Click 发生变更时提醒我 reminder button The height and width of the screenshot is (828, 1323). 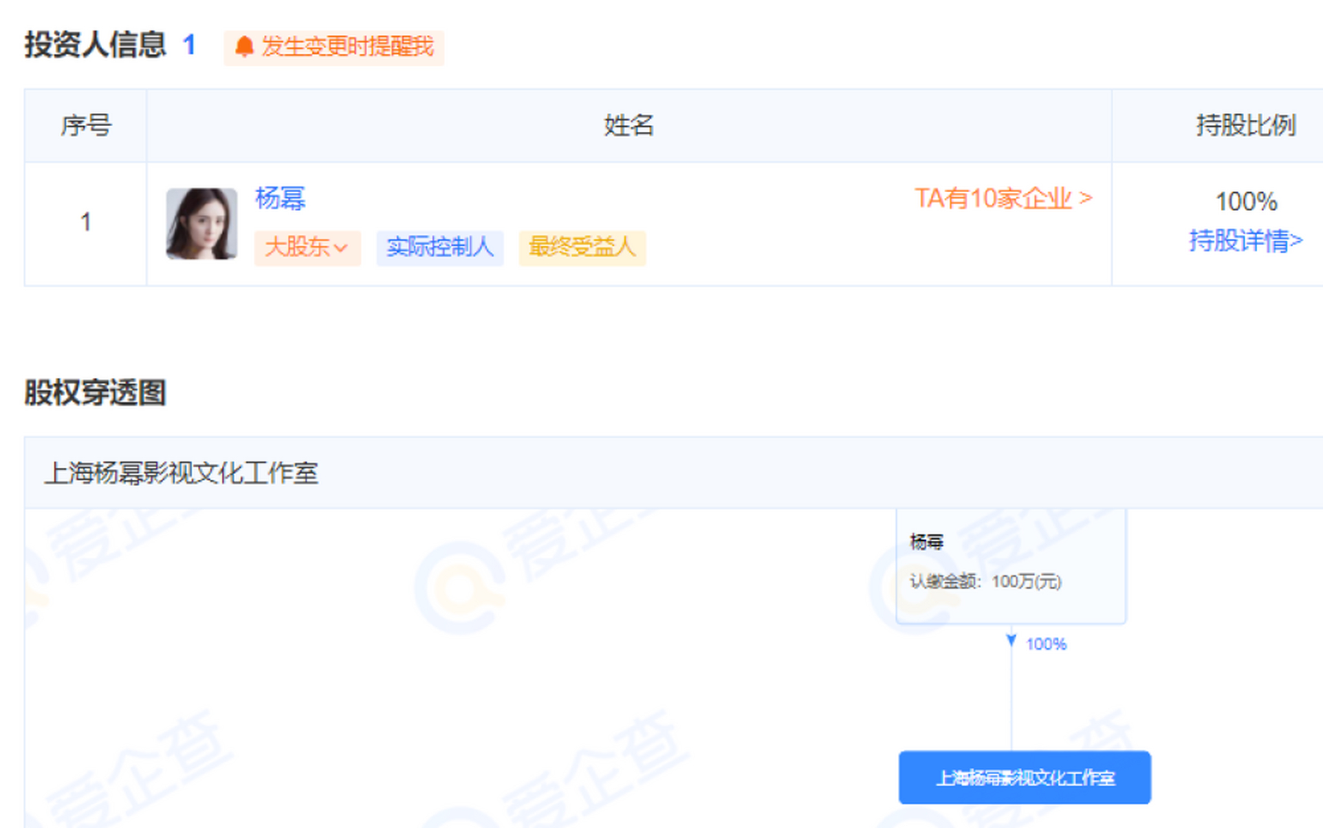tap(334, 47)
